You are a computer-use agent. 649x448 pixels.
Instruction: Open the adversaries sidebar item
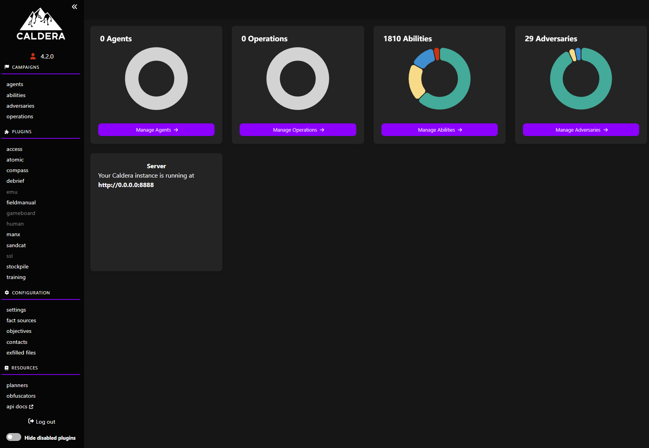point(20,106)
